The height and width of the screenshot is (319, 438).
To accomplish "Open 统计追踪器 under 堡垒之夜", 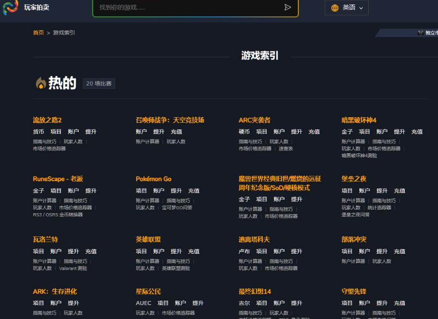I will (379, 208).
